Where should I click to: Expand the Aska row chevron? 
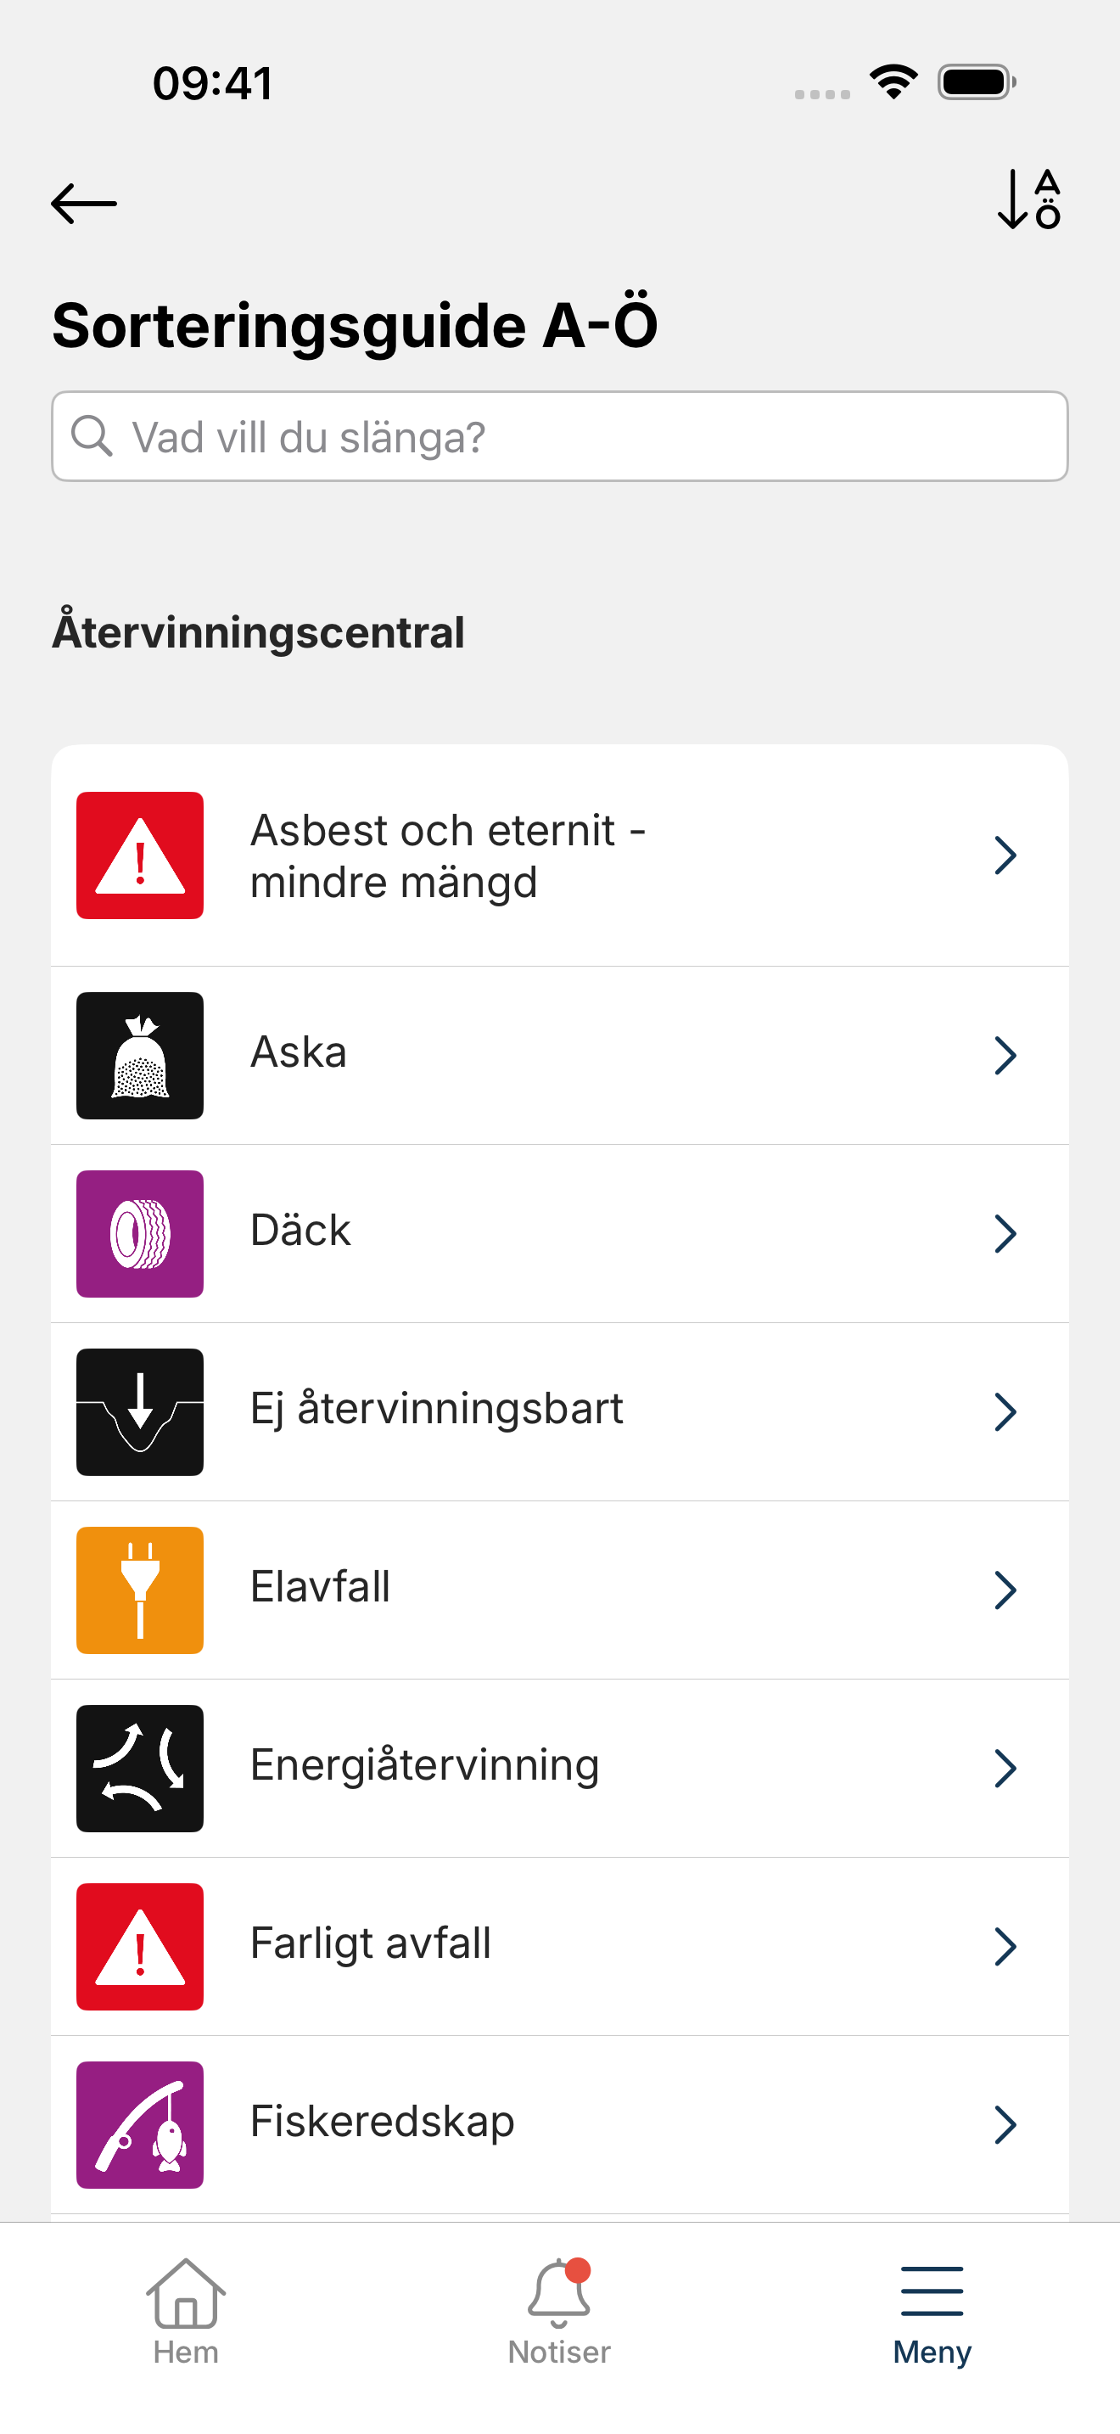(x=1005, y=1056)
